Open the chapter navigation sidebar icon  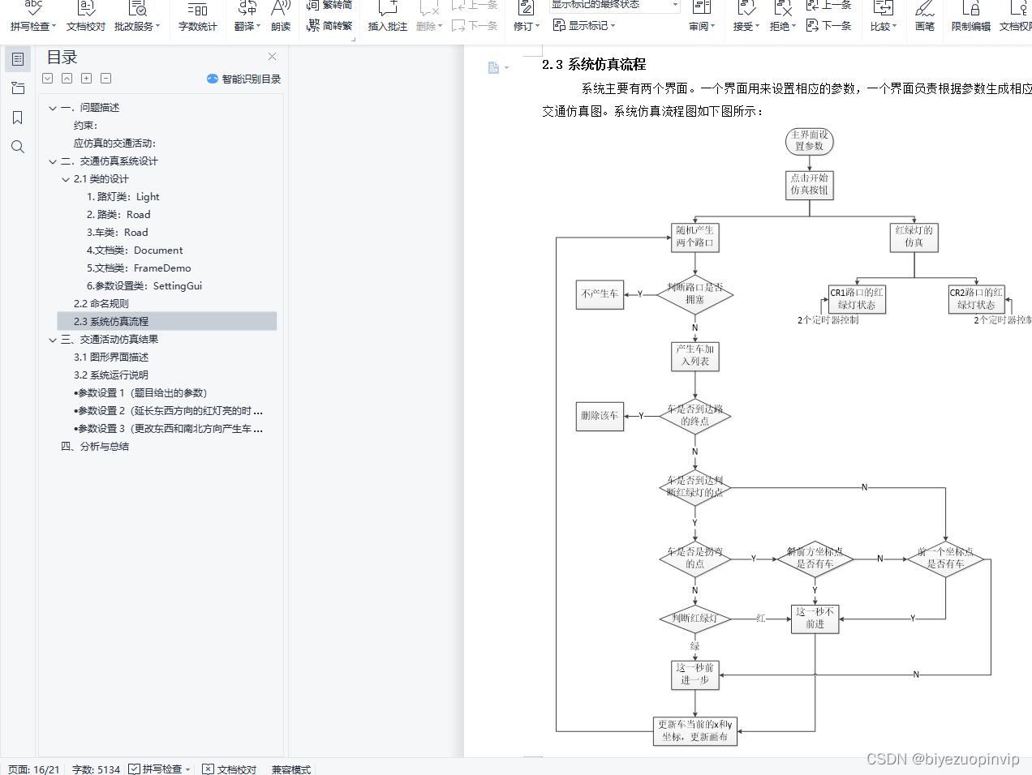tap(18, 88)
